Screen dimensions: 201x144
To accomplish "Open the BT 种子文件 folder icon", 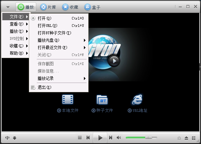I will tap(102, 99).
